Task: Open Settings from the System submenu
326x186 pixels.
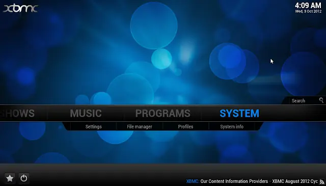Action: tap(94, 126)
